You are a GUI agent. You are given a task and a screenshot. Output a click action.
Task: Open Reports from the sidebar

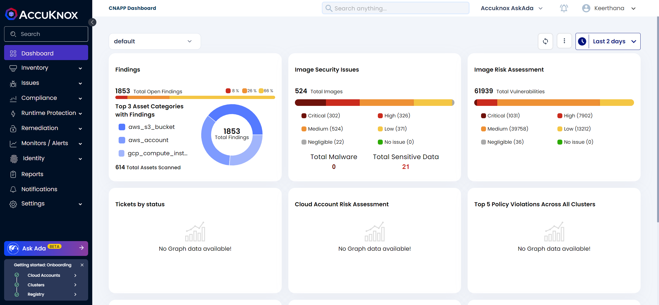point(32,174)
